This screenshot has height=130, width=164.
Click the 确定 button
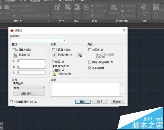[x=83, y=102]
